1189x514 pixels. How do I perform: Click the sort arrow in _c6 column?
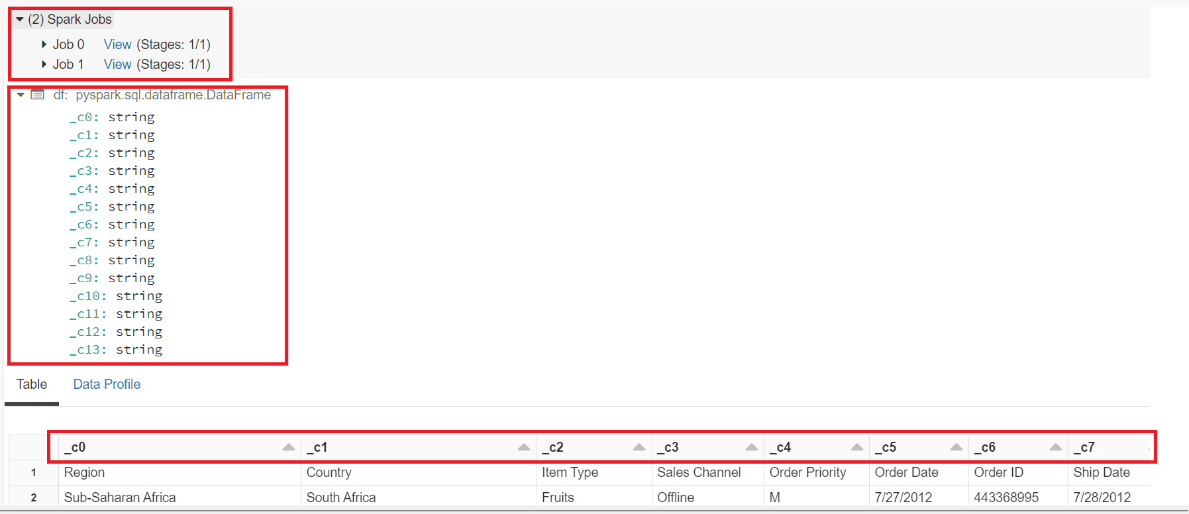pos(1055,448)
